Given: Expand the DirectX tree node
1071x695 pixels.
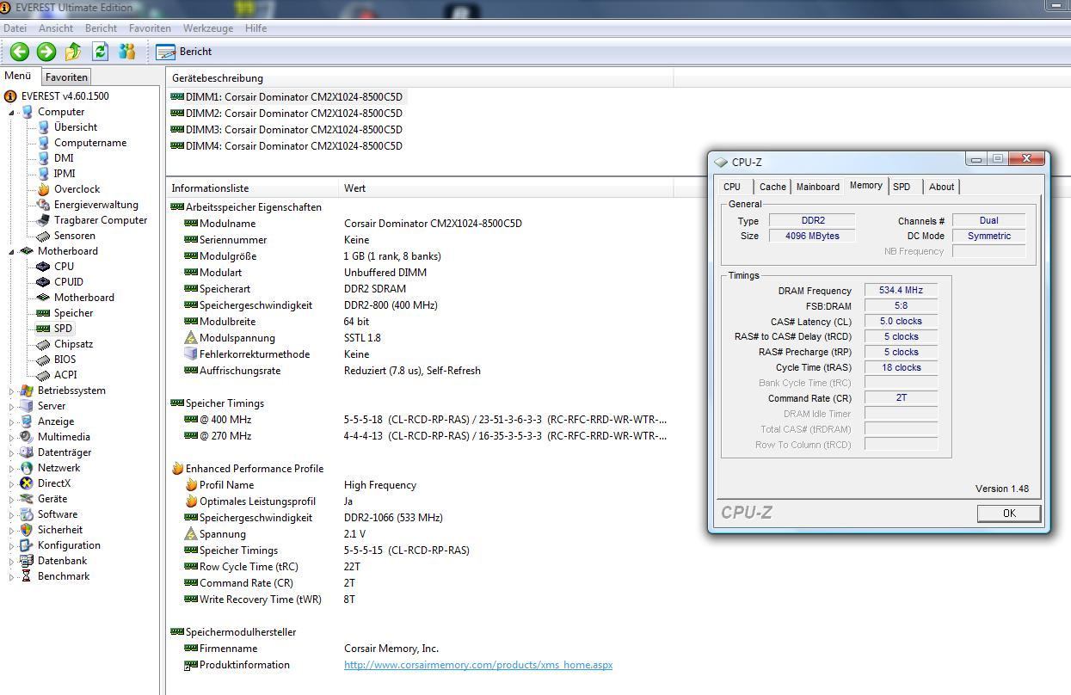Looking at the screenshot, I should point(12,483).
